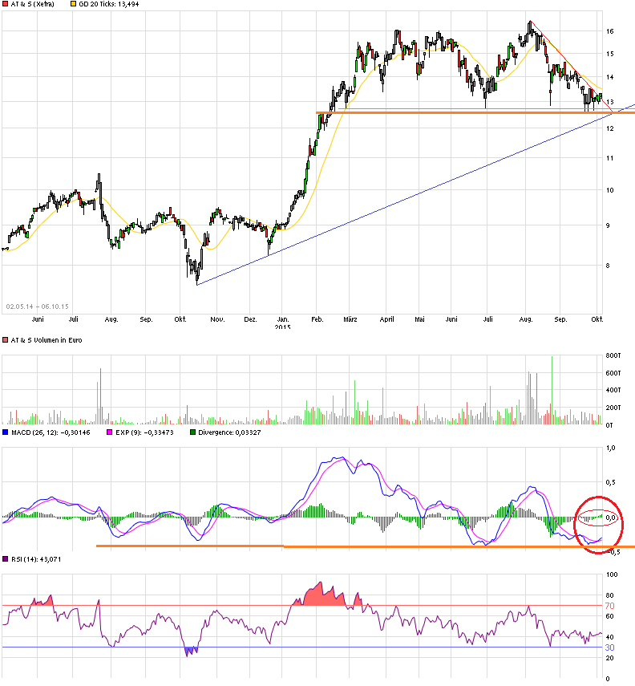This screenshot has width=635, height=686.
Task: Select the Nov. month label on time axis
Action: point(216,320)
